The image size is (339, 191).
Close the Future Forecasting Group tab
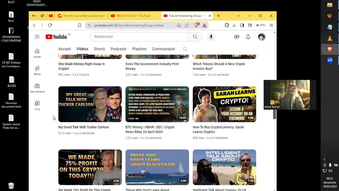click(210, 16)
